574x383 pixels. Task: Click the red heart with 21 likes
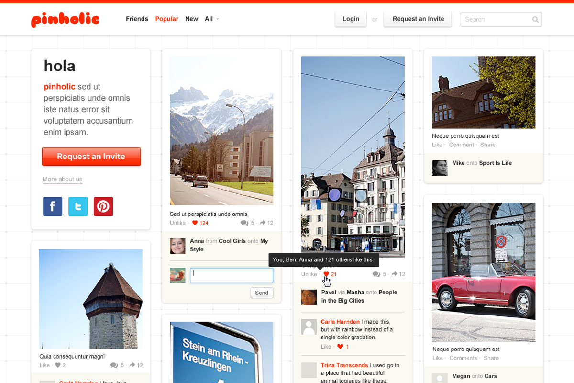point(326,274)
